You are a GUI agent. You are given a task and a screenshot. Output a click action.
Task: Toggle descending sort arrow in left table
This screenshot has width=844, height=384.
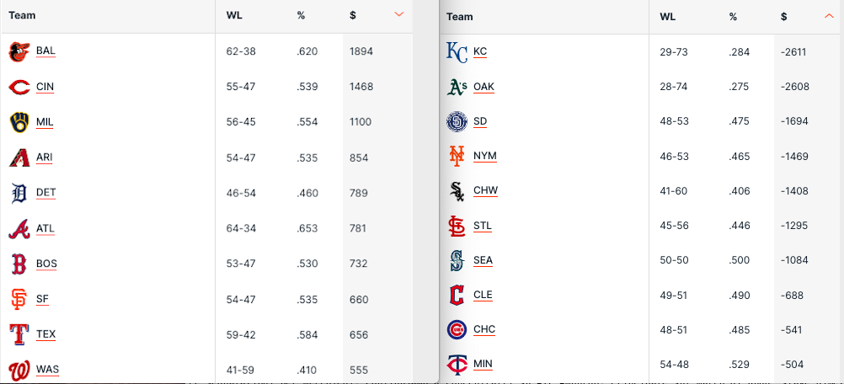(399, 14)
